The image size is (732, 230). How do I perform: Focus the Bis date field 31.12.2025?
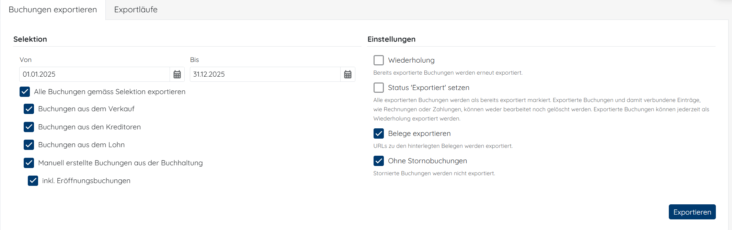265,74
